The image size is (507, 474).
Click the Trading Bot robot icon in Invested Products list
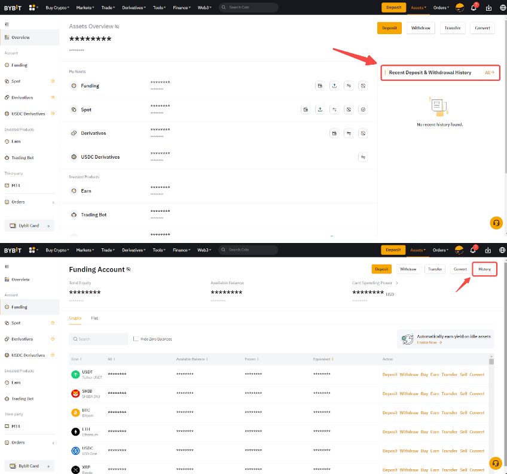coord(74,215)
